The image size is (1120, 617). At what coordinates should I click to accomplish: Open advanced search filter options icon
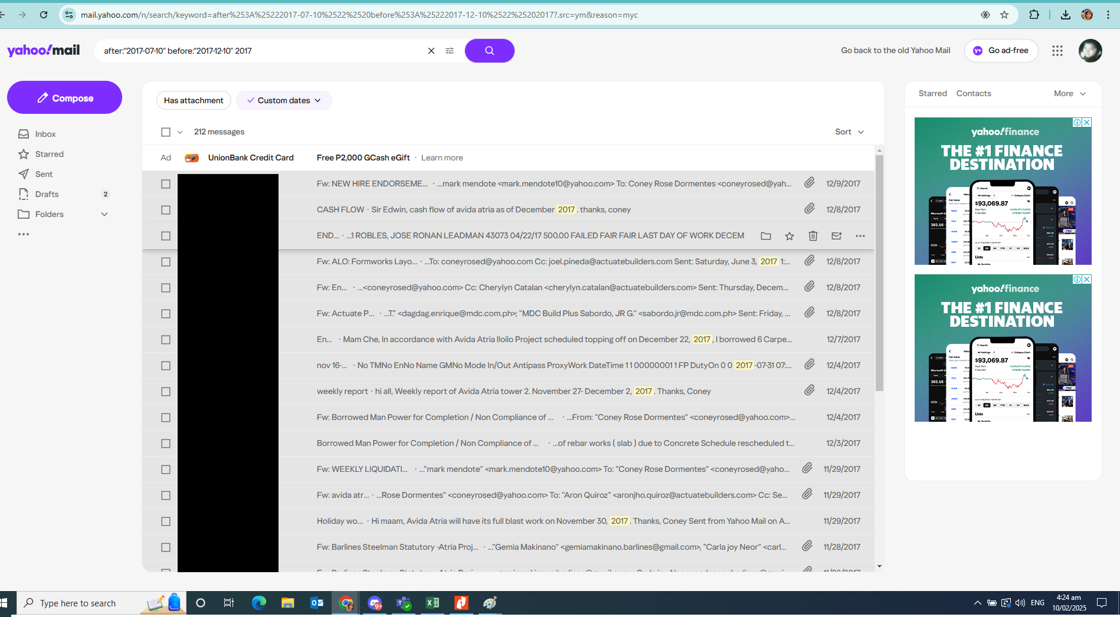450,51
